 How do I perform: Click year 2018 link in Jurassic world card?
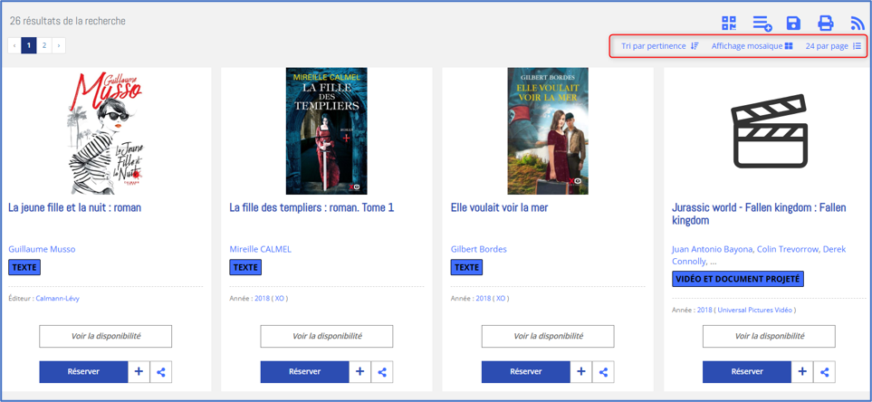704,311
